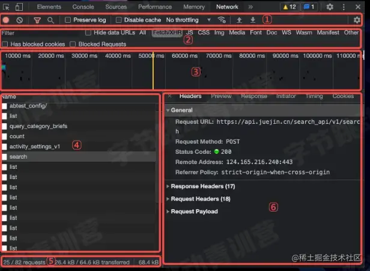Screen dimensions: 370x271
Task: Open the Response tab of request
Action: point(254,96)
